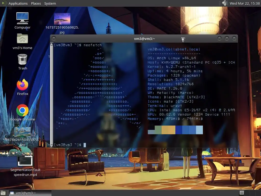
Task: Click the dark blue neofetch color block
Action: pos(179,130)
